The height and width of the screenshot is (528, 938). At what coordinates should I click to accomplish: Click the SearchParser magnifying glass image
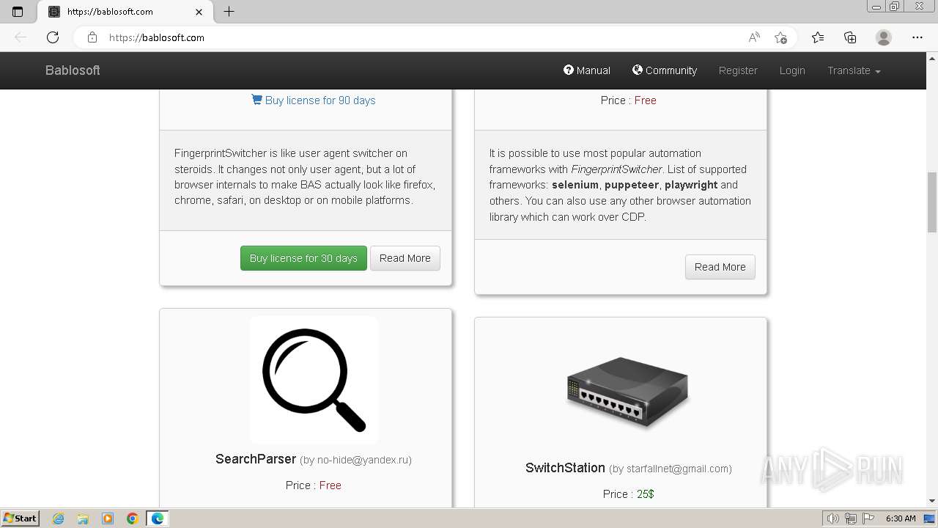(314, 380)
